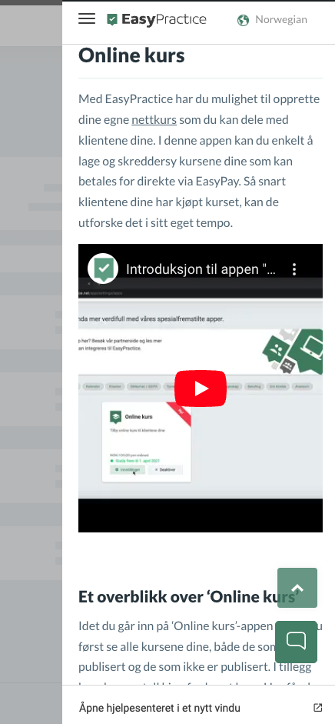Click the globe language icon
This screenshot has height=724, width=335.
tap(244, 20)
